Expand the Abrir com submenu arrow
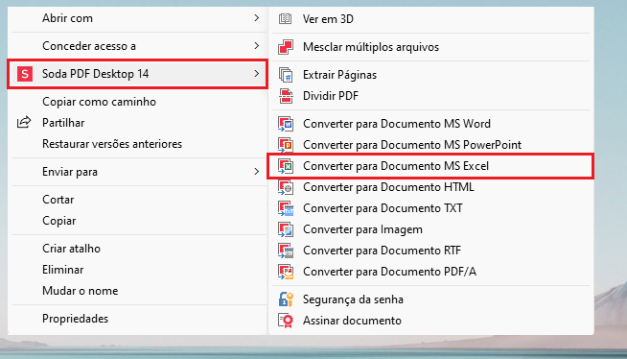Image resolution: width=627 pixels, height=359 pixels. point(256,18)
